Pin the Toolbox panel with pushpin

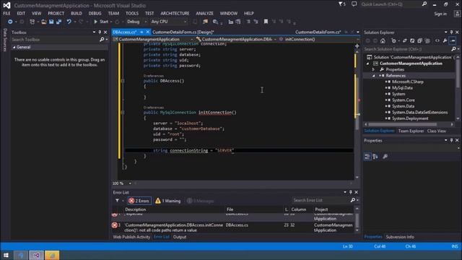click(x=100, y=32)
